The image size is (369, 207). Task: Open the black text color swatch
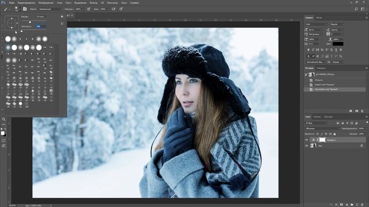pos(338,44)
